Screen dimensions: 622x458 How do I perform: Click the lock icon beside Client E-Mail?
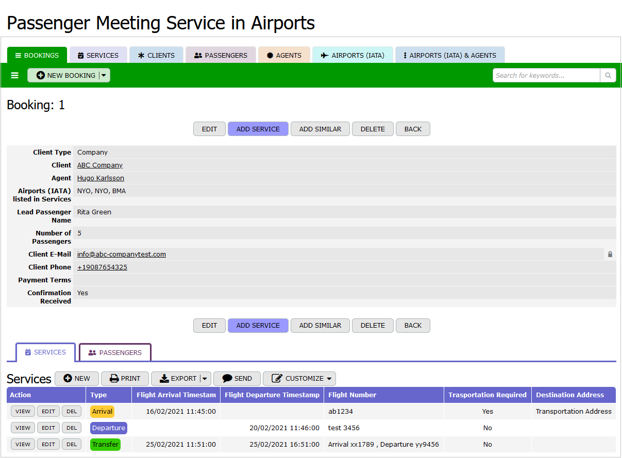coord(610,255)
